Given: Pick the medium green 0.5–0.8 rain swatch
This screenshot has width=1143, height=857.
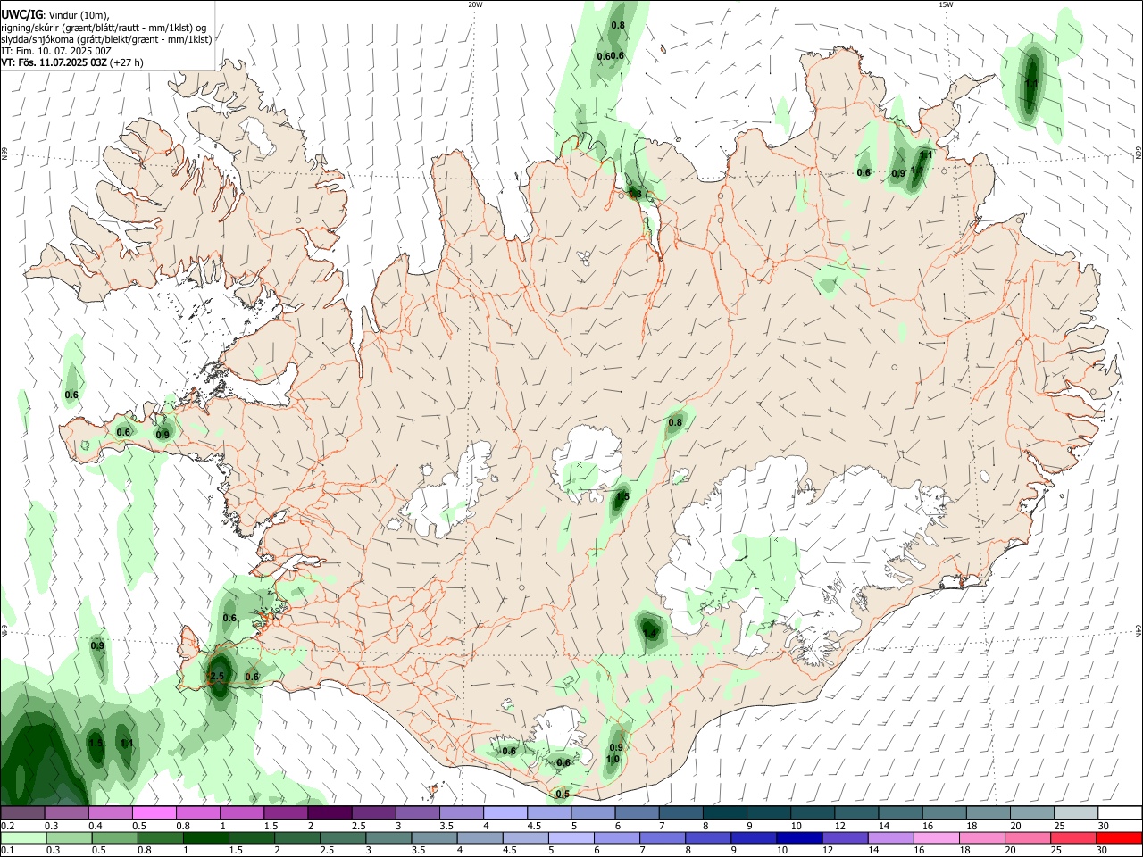Looking at the screenshot, I should coord(114,838).
